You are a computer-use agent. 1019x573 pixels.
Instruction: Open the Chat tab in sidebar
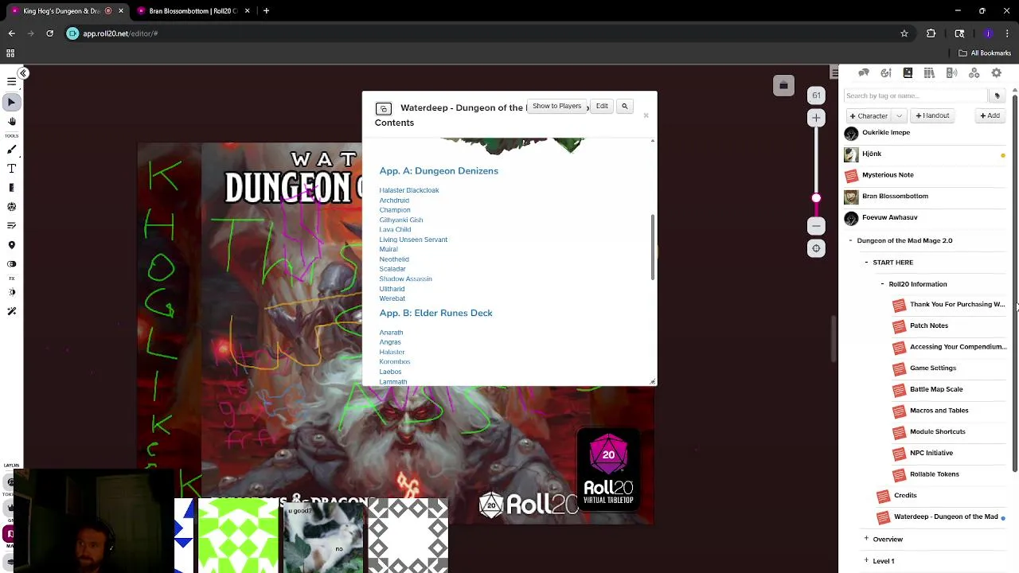tap(864, 73)
